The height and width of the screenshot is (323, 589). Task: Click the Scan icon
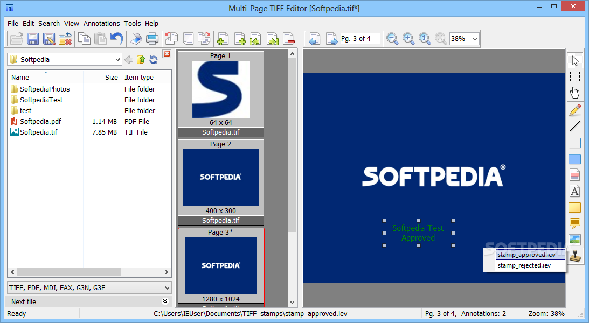click(136, 39)
